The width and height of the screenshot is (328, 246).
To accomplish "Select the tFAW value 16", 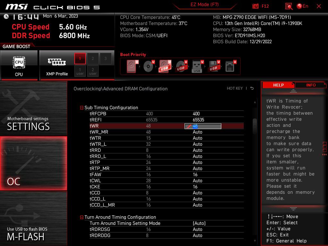I will click(x=195, y=175).
